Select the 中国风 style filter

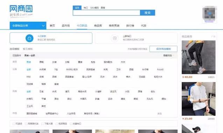coord(83,99)
